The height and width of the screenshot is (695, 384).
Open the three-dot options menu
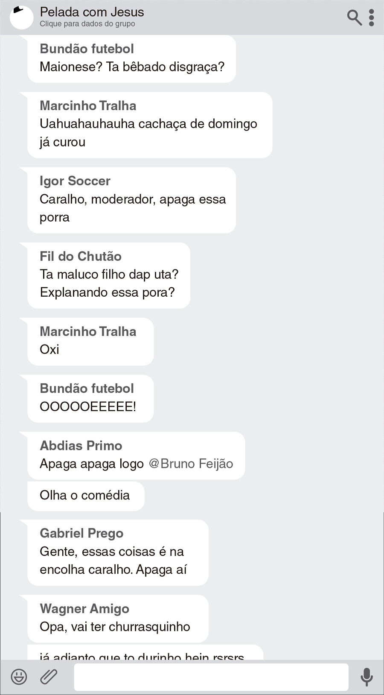(372, 18)
